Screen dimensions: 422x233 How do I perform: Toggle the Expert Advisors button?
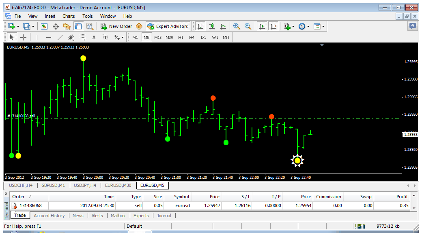coord(168,26)
